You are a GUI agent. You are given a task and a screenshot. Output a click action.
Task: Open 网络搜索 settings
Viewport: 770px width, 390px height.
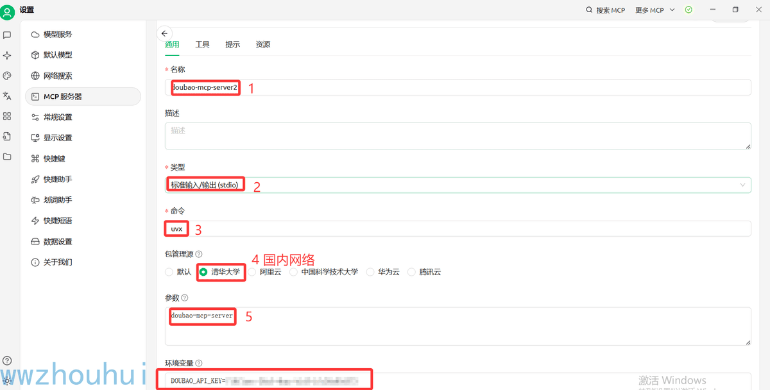click(83, 76)
